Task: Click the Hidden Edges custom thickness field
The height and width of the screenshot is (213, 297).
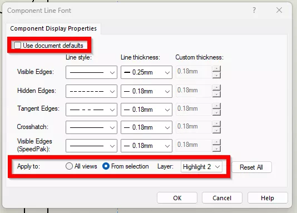Action: [x=194, y=91]
